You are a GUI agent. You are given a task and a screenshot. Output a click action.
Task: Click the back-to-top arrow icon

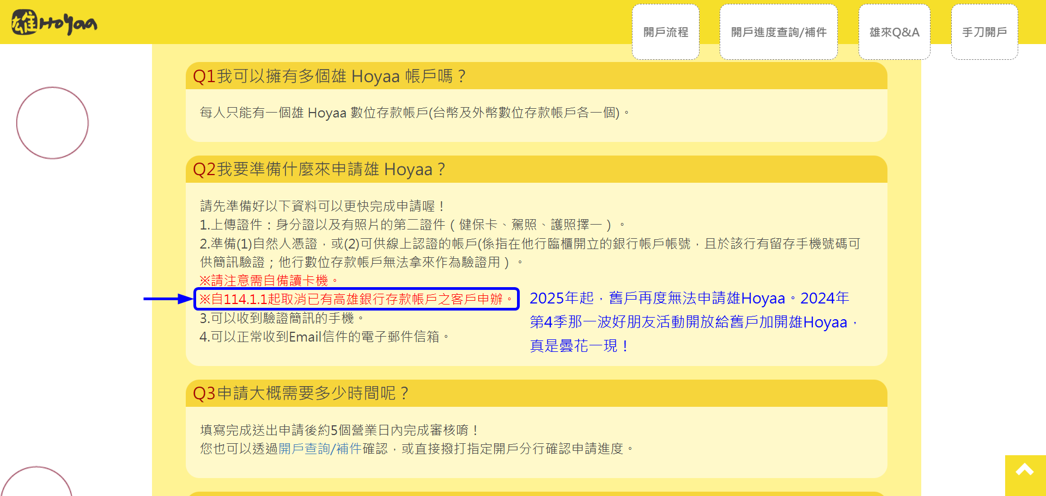(x=1025, y=471)
